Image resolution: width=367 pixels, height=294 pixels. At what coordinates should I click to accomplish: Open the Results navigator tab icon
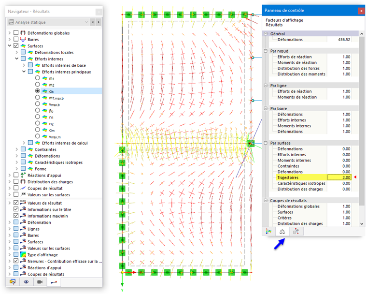[x=54, y=282]
